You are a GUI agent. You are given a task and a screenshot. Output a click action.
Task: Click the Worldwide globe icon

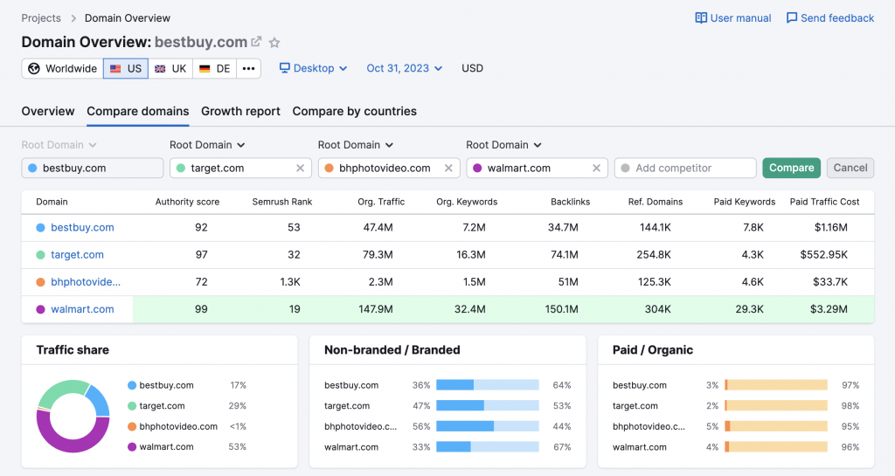pos(34,68)
